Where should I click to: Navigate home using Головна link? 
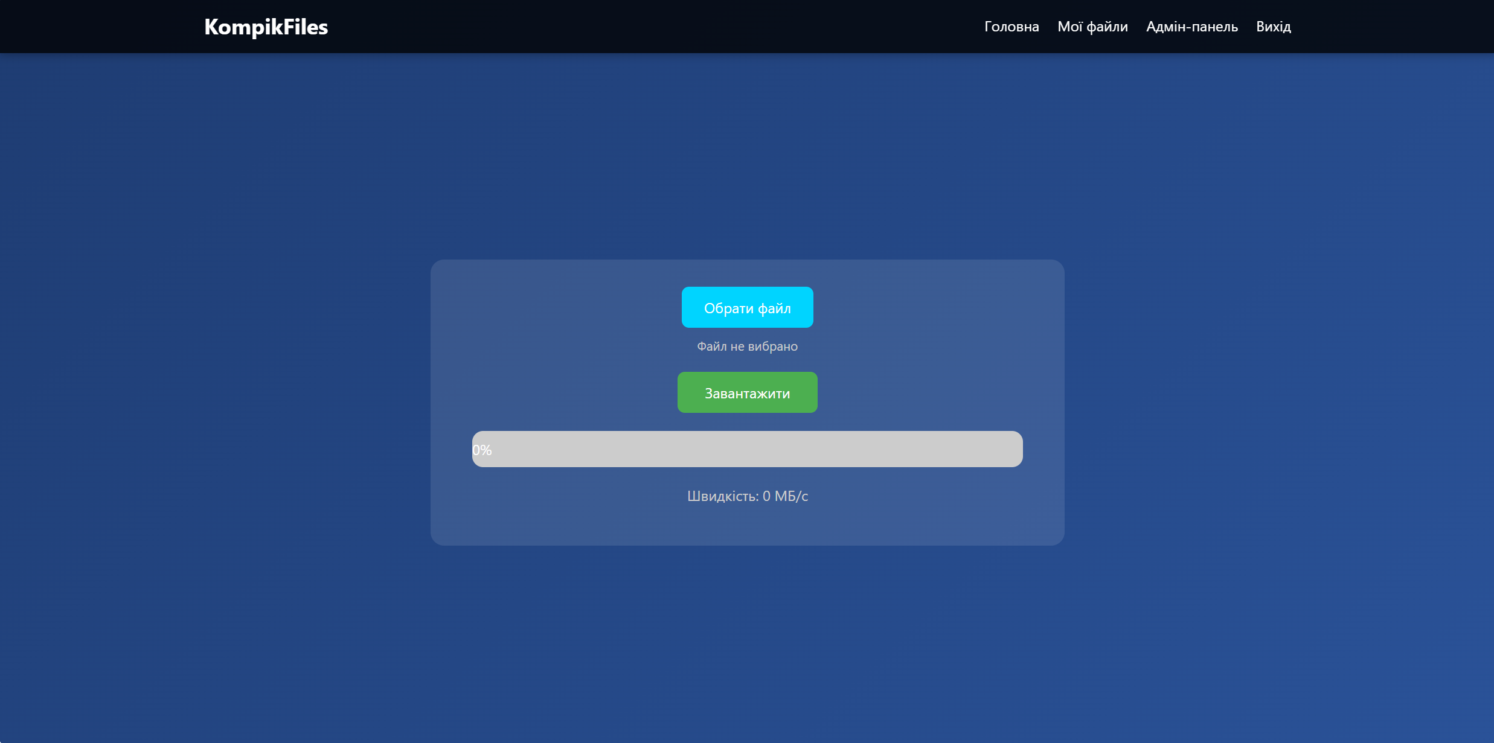click(x=1011, y=27)
